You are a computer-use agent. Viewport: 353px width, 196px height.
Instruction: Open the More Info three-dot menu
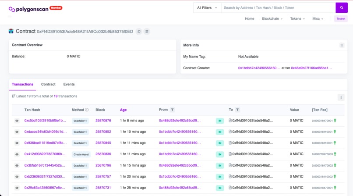coord(342,45)
